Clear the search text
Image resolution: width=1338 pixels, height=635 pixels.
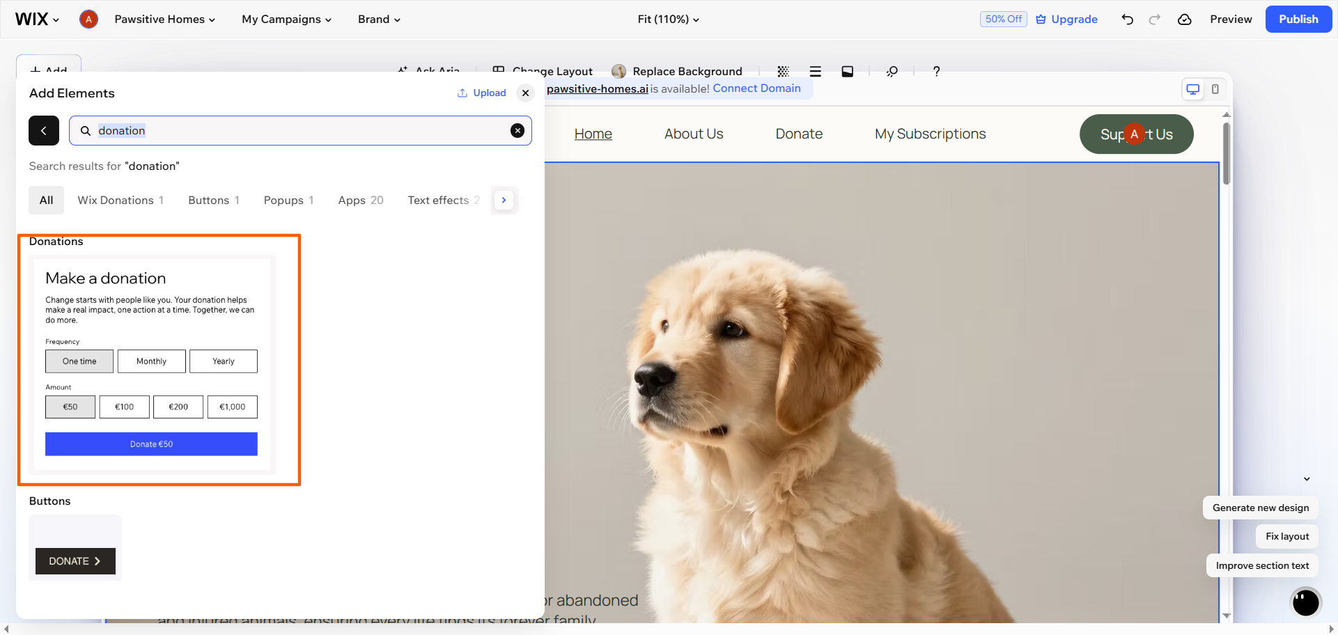(x=518, y=130)
